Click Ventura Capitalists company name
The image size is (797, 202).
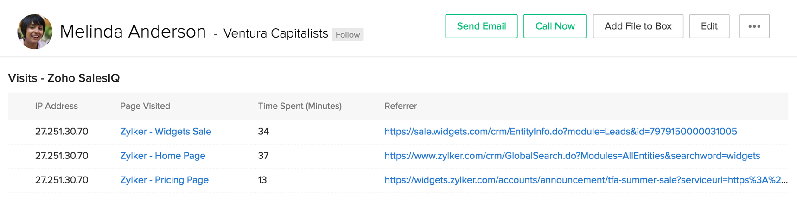275,33
